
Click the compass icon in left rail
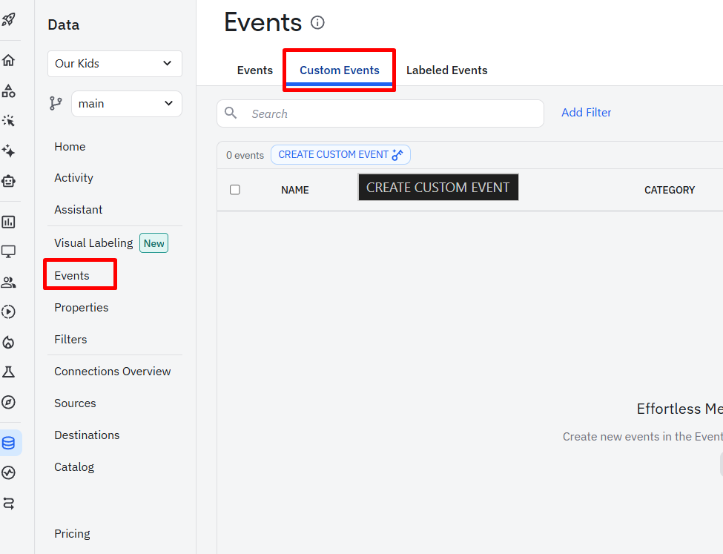pos(9,402)
